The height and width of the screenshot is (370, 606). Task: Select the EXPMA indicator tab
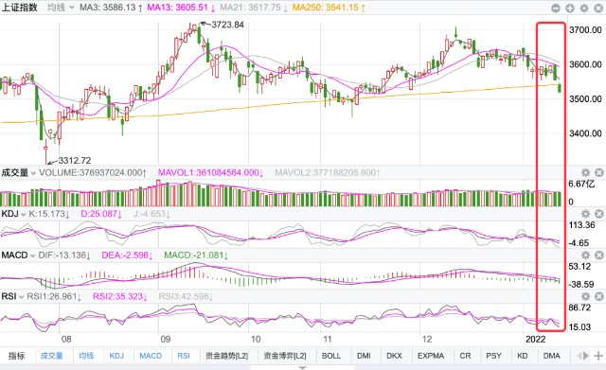tap(431, 356)
